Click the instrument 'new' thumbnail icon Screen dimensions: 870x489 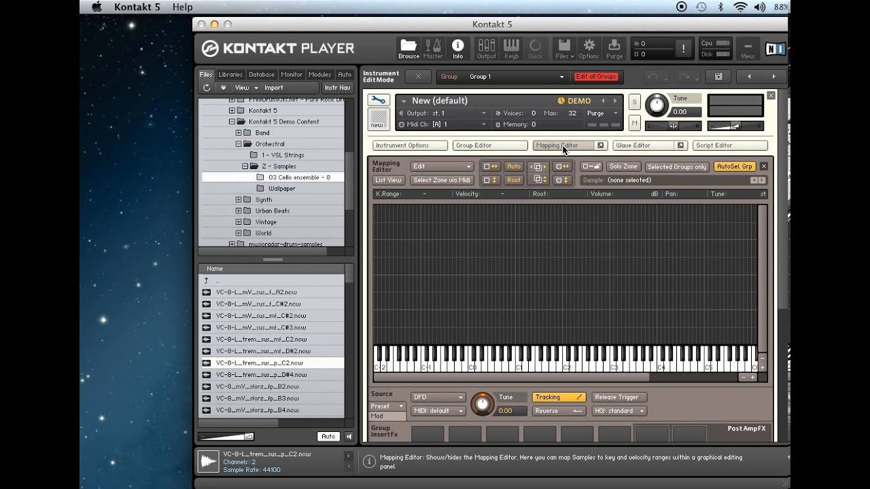pos(377,120)
